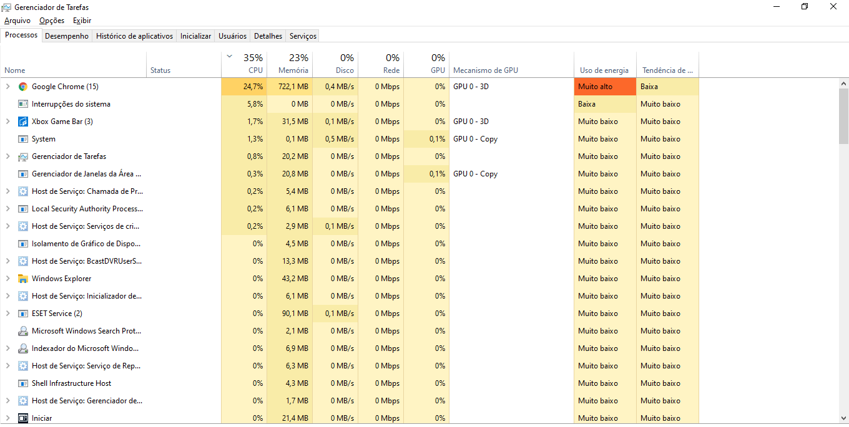Switch to the Inicializar tab

click(195, 36)
